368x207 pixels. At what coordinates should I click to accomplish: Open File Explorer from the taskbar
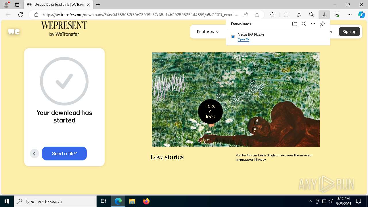point(132,201)
